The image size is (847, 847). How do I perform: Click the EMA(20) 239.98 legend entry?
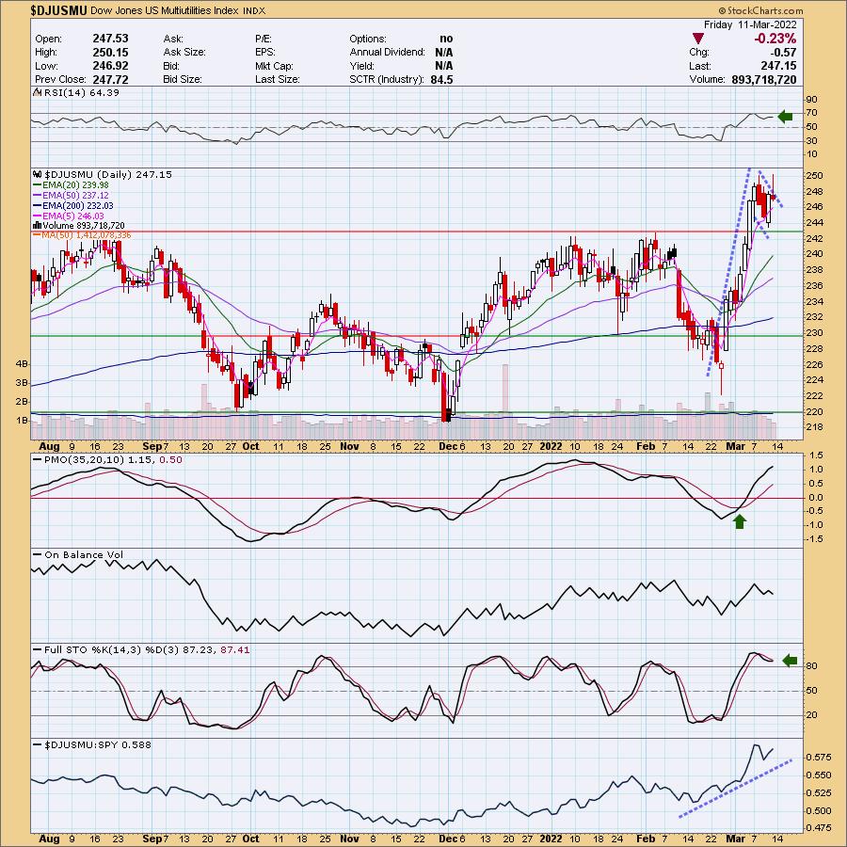point(75,184)
